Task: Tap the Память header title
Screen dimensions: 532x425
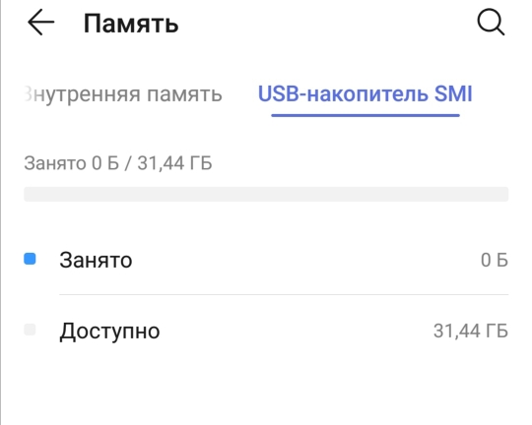Action: (131, 24)
